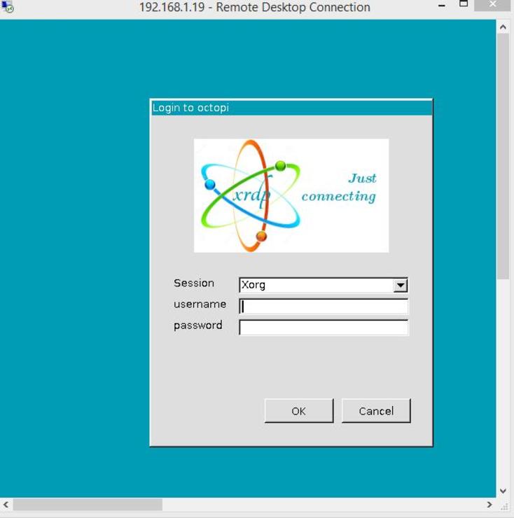514x518 pixels.
Task: Click the vertical scrollbar up arrow
Action: point(503,27)
